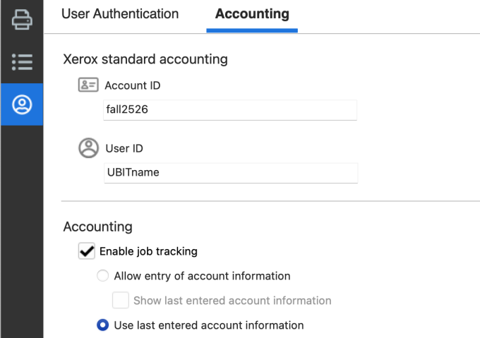This screenshot has height=338, width=480.
Task: Click the User ID label text
Action: pos(124,149)
